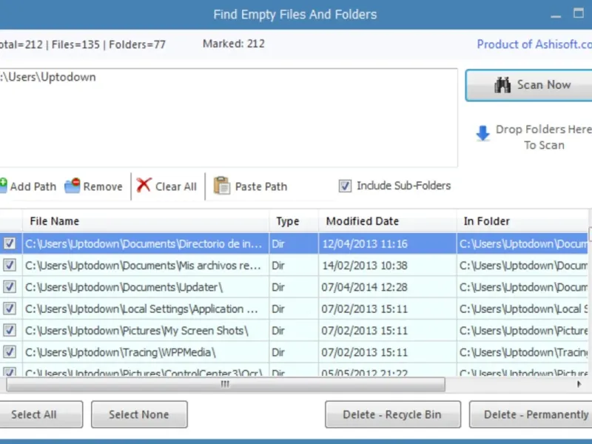This screenshot has height=444, width=592.
Task: Sort by the Modified Date column header
Action: click(x=362, y=221)
